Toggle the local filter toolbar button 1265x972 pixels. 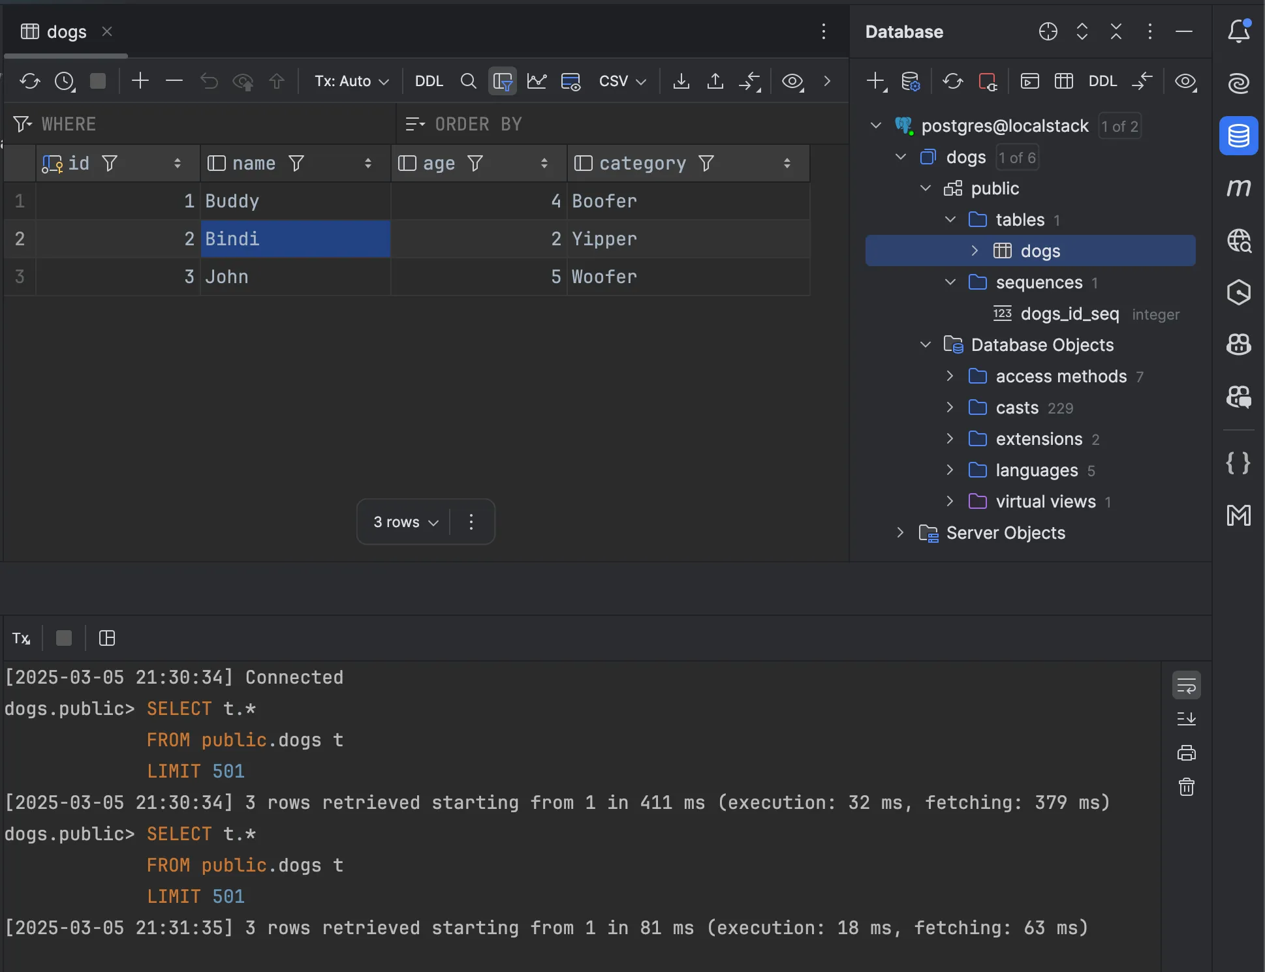pyautogui.click(x=503, y=82)
